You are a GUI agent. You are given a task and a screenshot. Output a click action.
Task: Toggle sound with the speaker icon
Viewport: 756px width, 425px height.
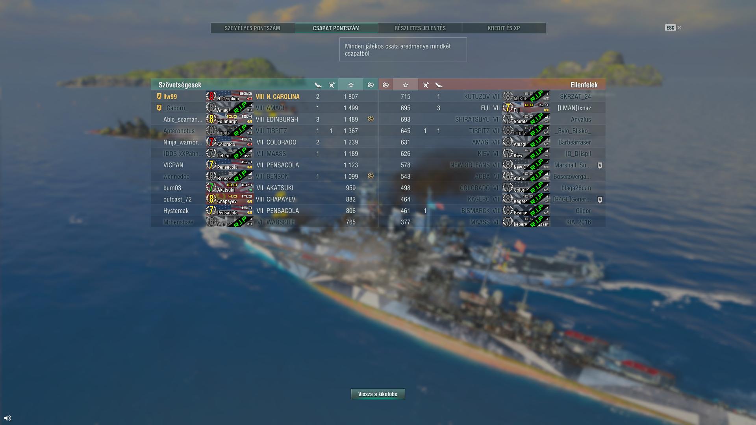click(7, 418)
